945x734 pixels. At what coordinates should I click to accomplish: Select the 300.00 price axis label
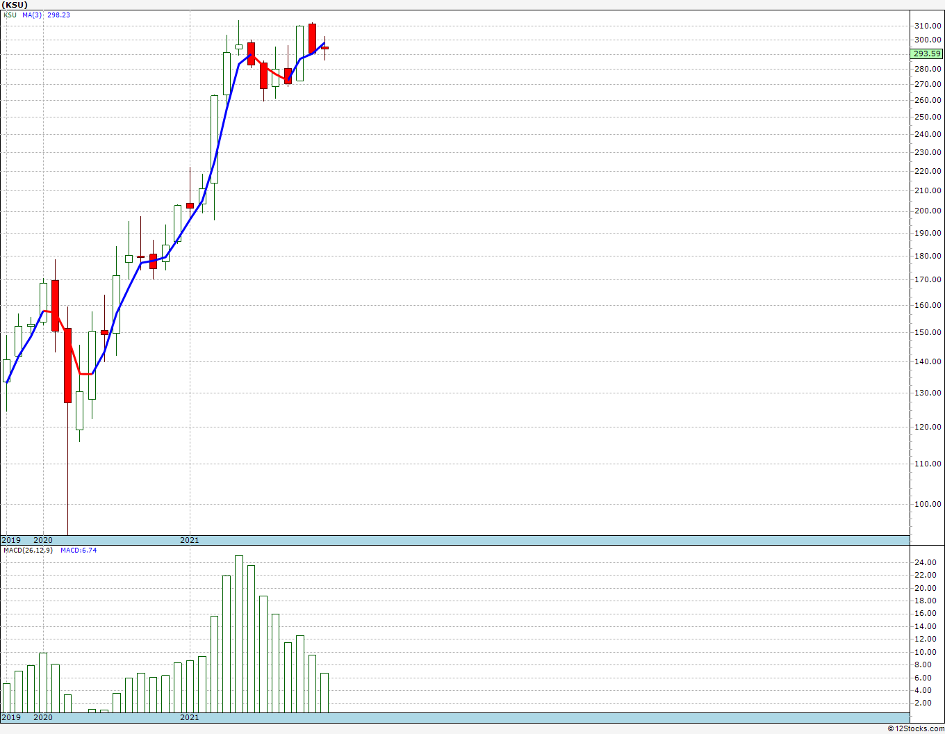(928, 40)
